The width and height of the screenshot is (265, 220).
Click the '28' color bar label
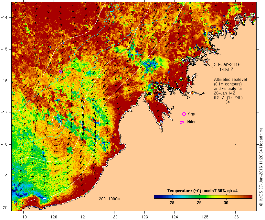[x=172, y=203]
